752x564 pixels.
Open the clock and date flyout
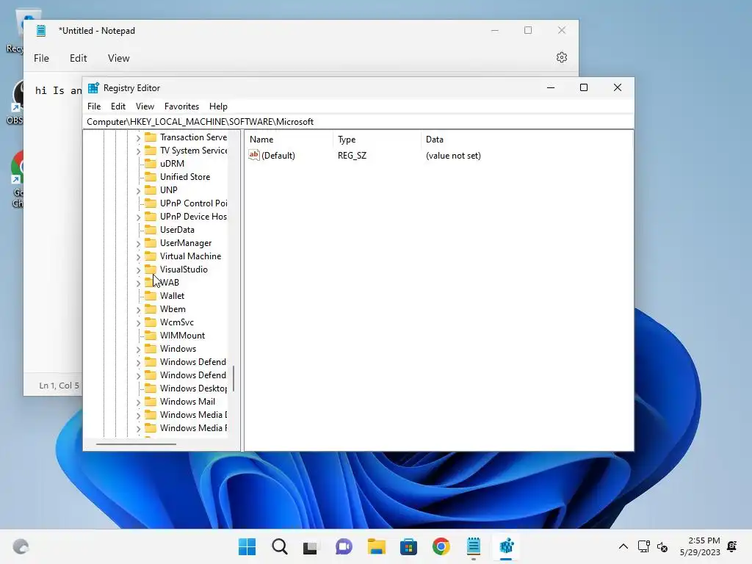coord(700,546)
